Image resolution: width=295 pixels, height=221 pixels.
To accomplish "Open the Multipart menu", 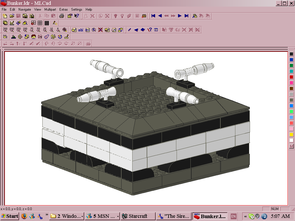I will click(50, 9).
